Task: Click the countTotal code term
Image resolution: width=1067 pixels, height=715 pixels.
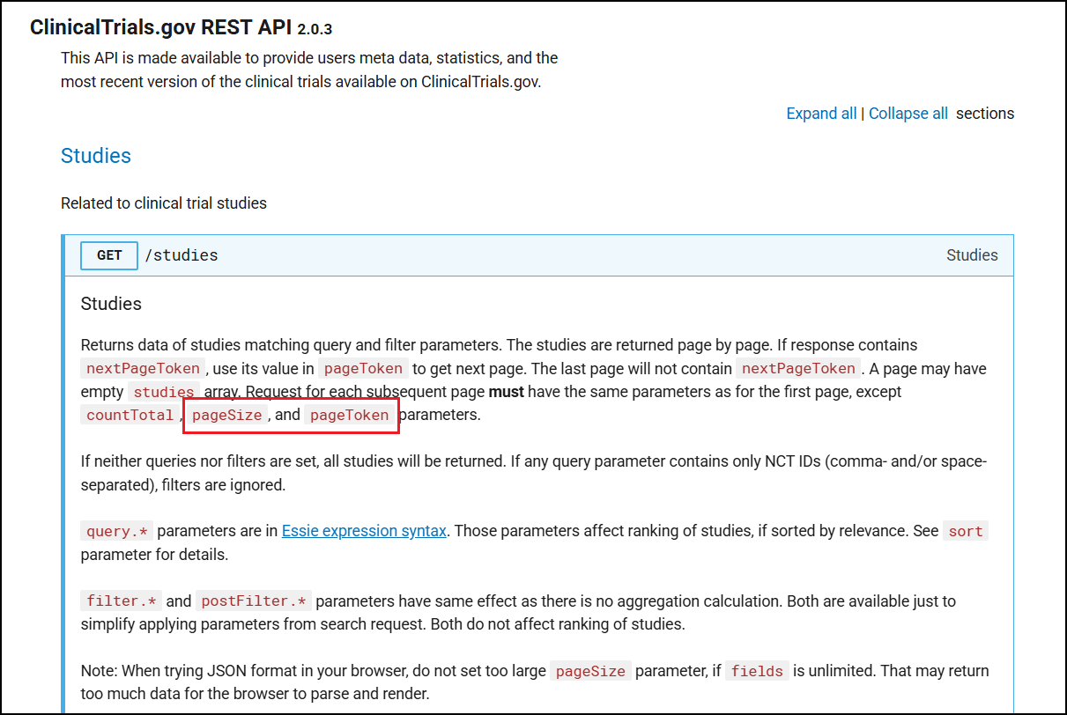Action: [x=130, y=415]
